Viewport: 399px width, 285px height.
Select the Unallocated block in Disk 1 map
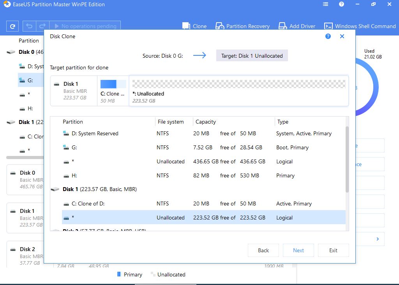pos(238,91)
